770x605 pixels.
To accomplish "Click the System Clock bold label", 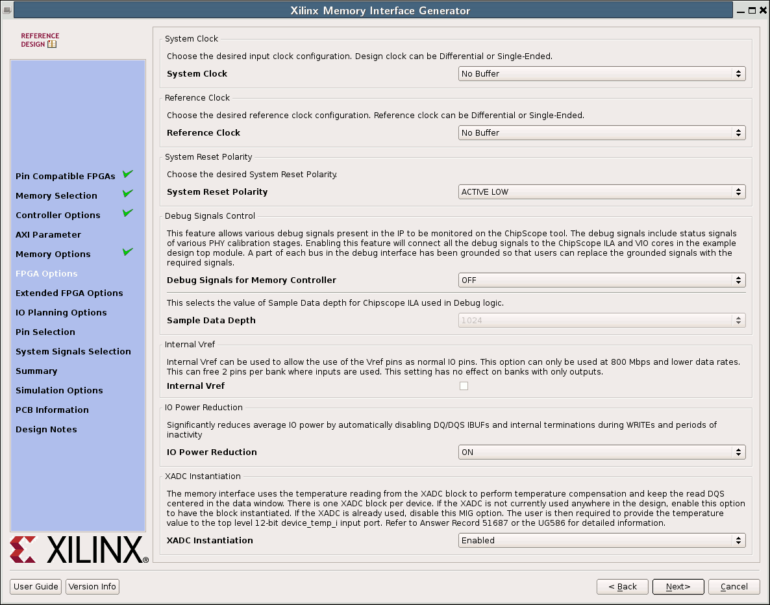I will tap(197, 73).
